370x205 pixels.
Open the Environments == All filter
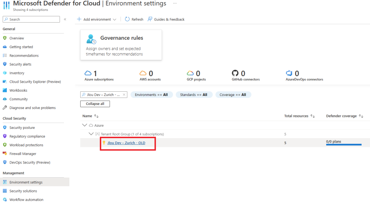151,95
